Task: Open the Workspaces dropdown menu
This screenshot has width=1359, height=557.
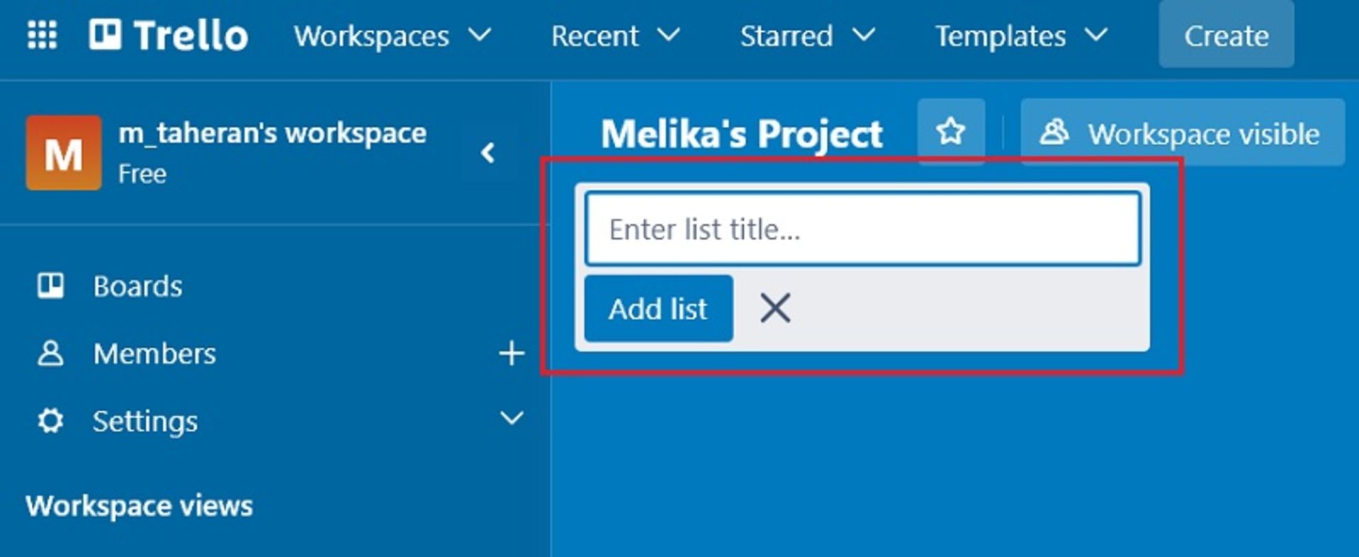Action: 392,35
